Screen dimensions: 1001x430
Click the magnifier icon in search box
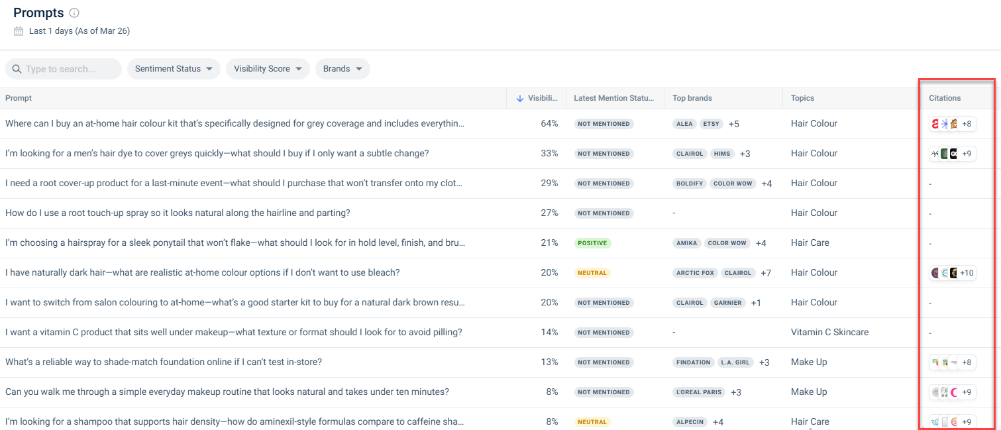17,69
